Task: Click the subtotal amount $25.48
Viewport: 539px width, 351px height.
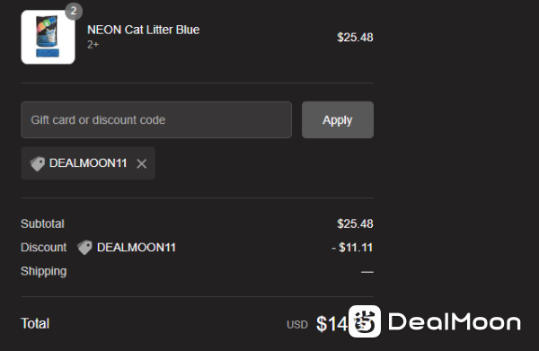Action: [x=355, y=224]
